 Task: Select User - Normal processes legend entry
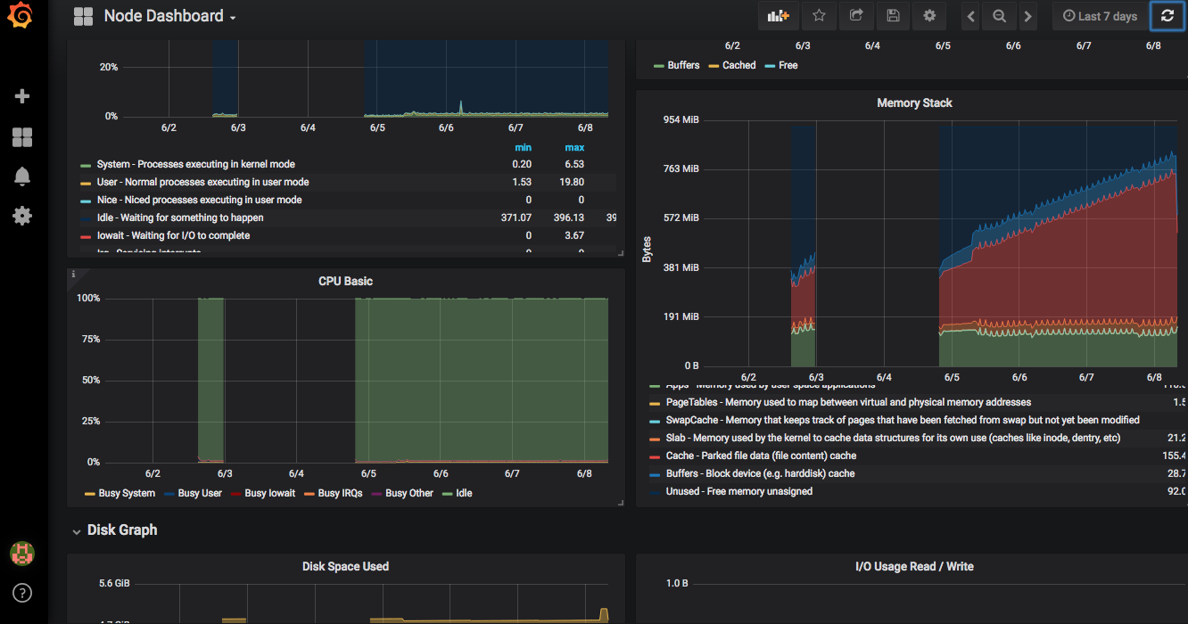coord(202,182)
